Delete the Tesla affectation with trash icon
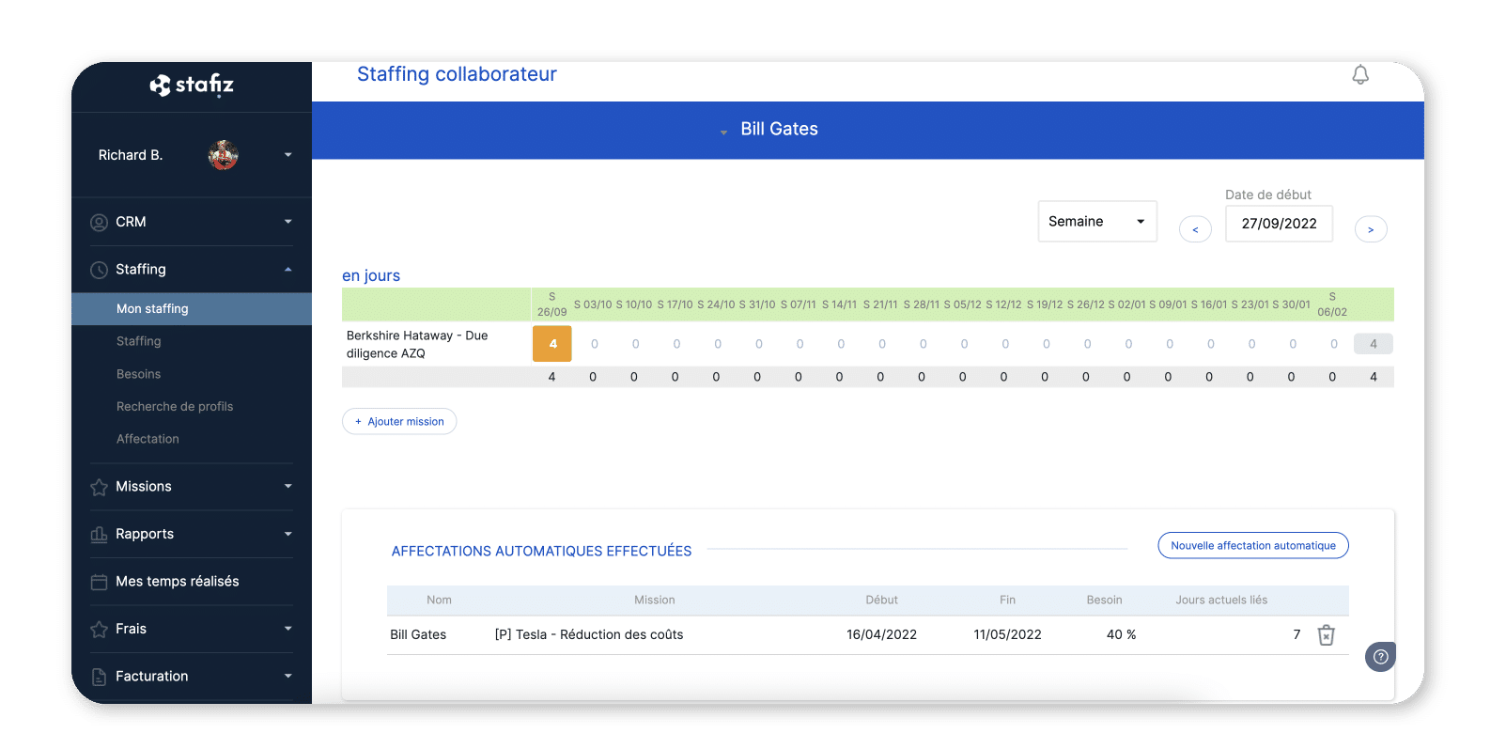The image size is (1506, 749). [x=1326, y=635]
